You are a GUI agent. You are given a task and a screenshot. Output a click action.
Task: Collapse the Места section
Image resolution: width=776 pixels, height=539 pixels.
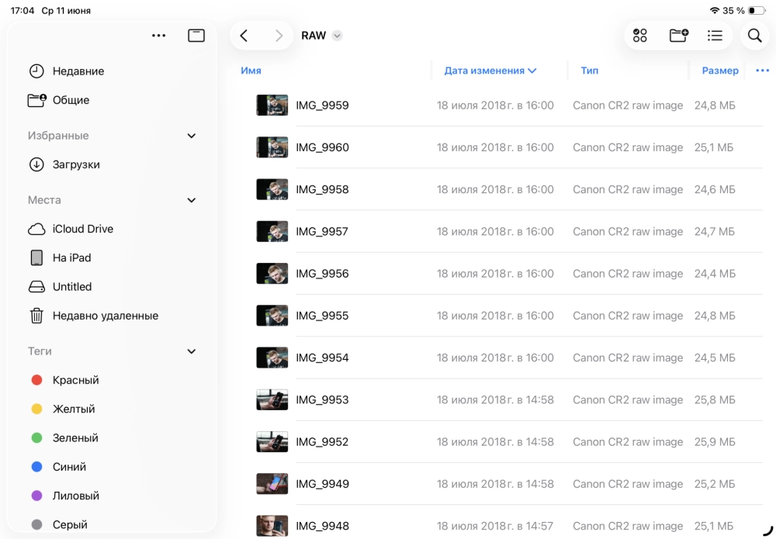[192, 200]
